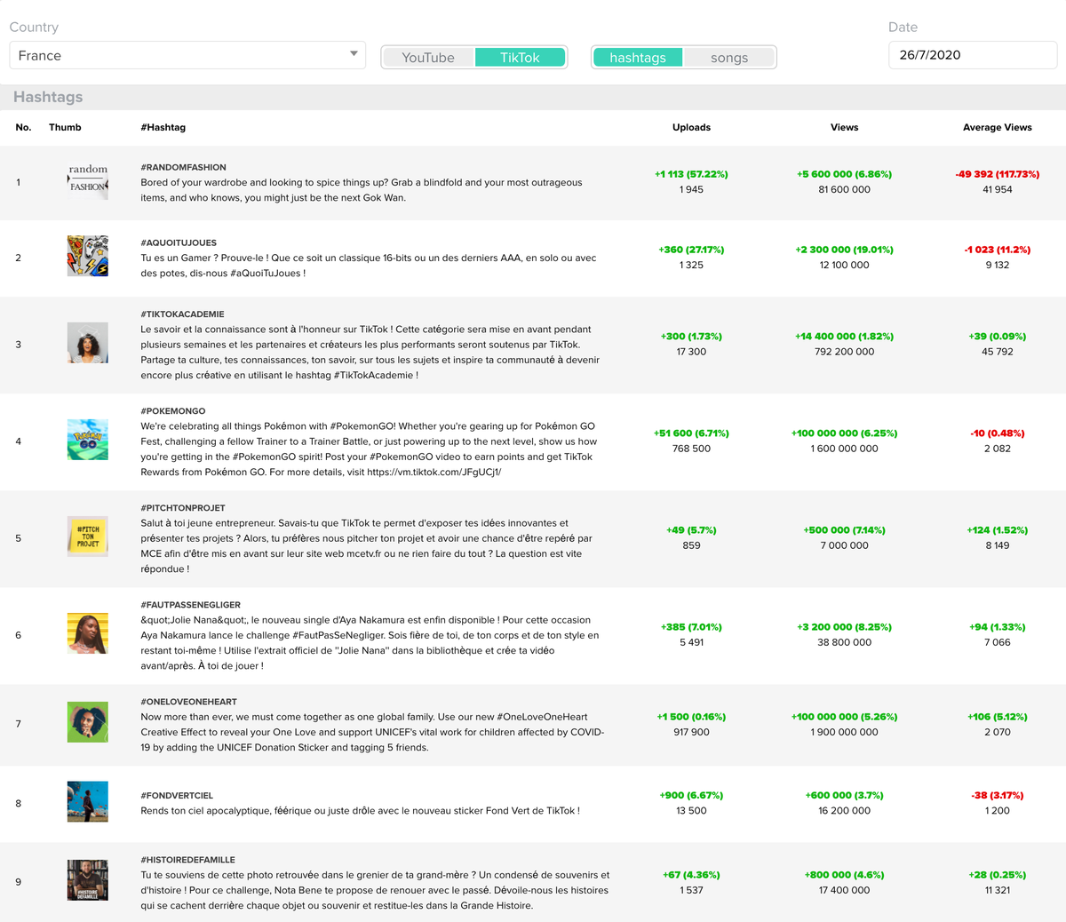Image resolution: width=1066 pixels, height=922 pixels.
Task: Click the #Hashtag column header
Action: coord(163,127)
